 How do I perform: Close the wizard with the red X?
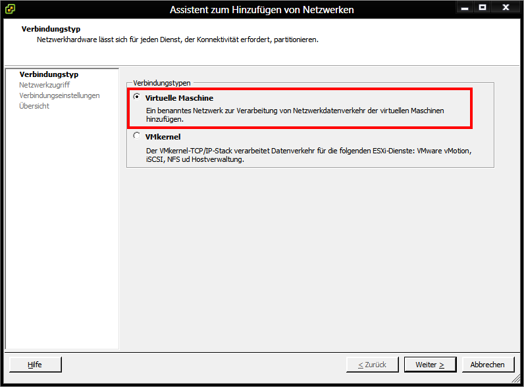point(506,7)
